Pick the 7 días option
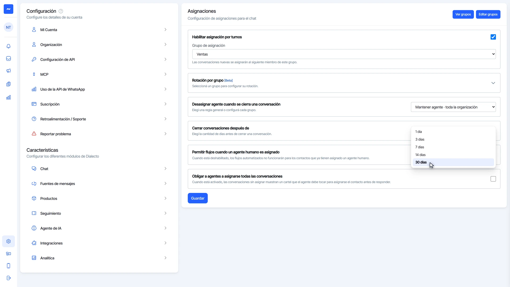 453,147
